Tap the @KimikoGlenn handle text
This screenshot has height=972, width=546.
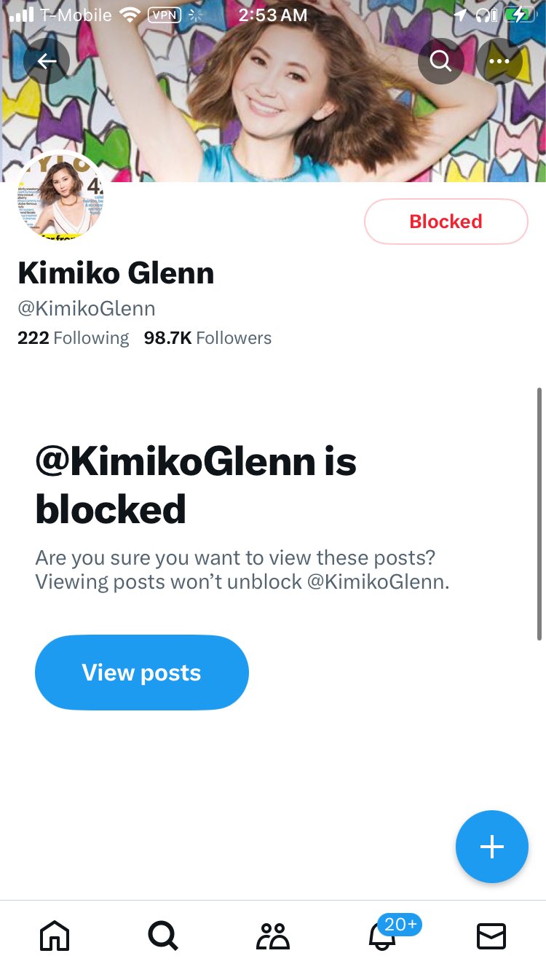point(86,308)
